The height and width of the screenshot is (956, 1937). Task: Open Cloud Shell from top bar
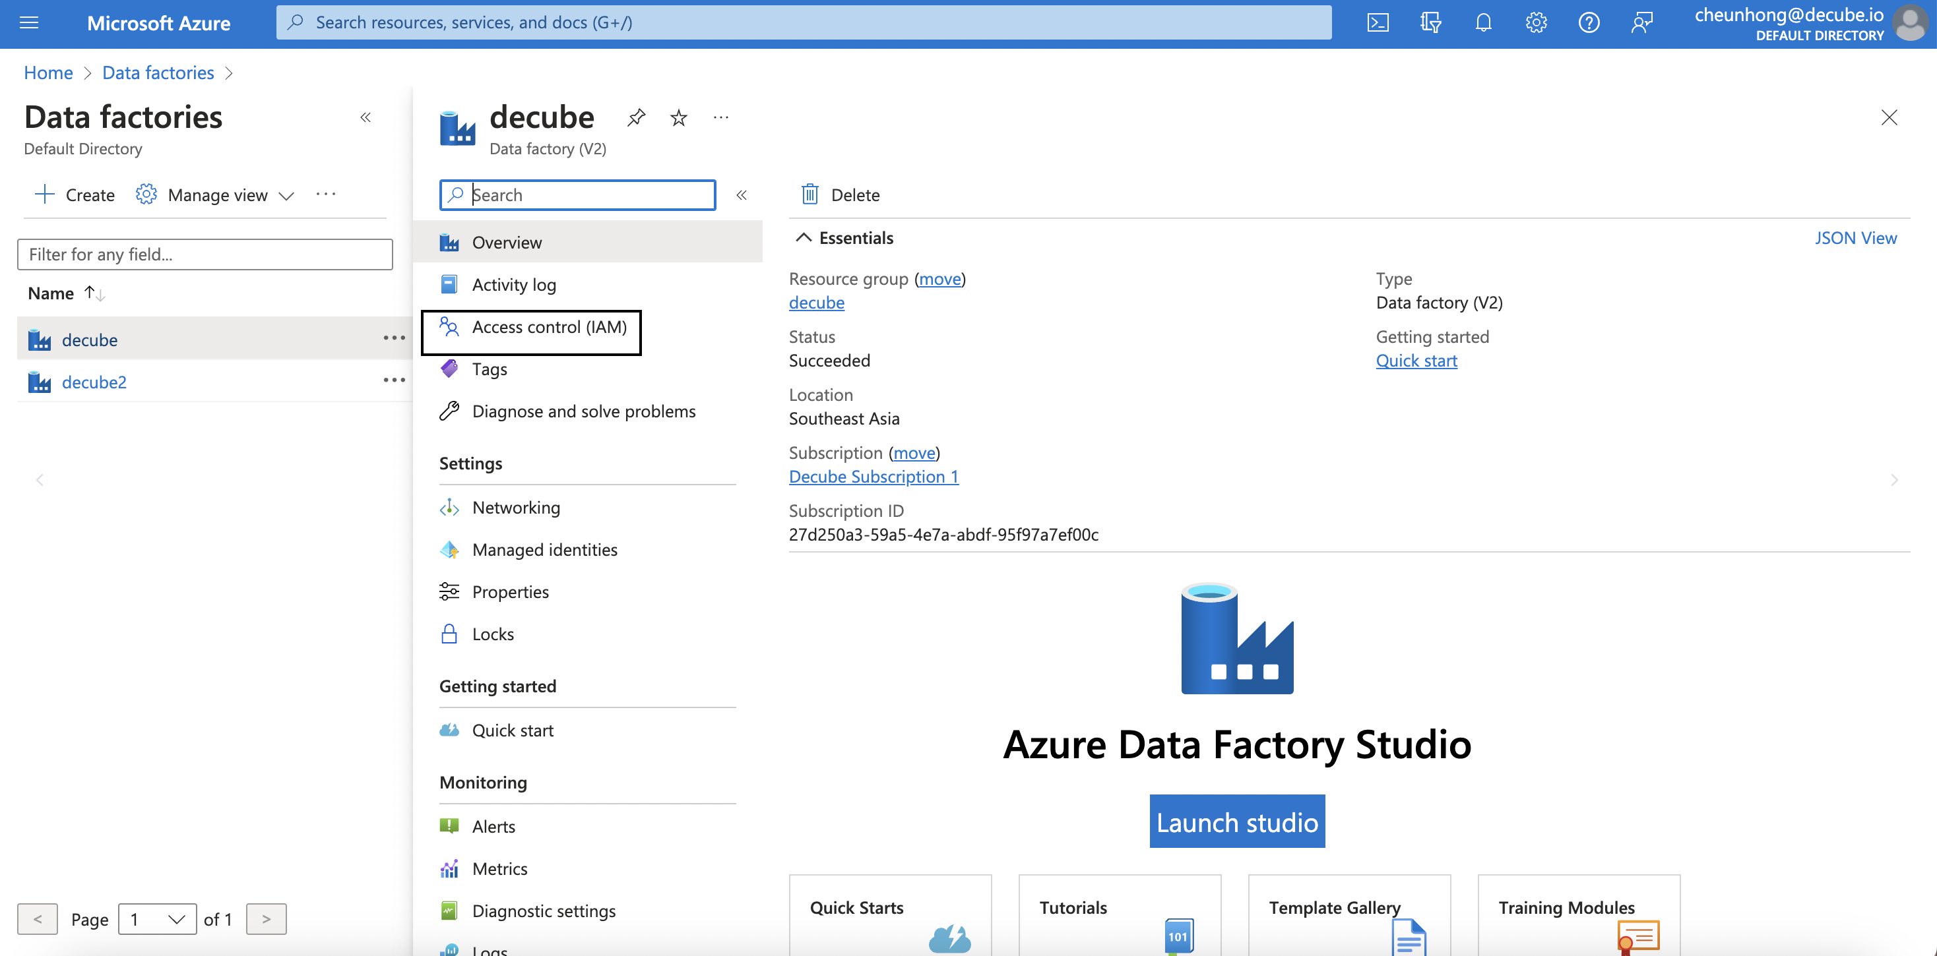(x=1378, y=22)
